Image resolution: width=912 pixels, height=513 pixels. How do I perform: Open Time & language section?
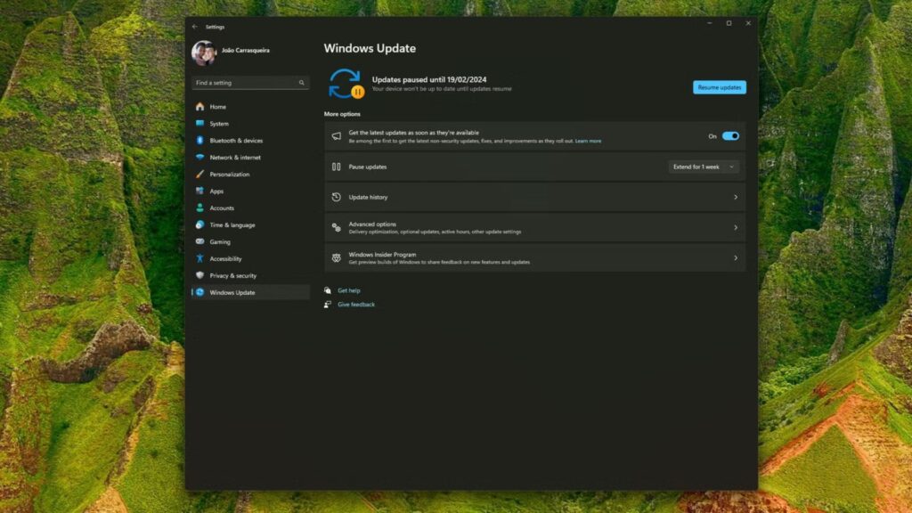click(232, 225)
